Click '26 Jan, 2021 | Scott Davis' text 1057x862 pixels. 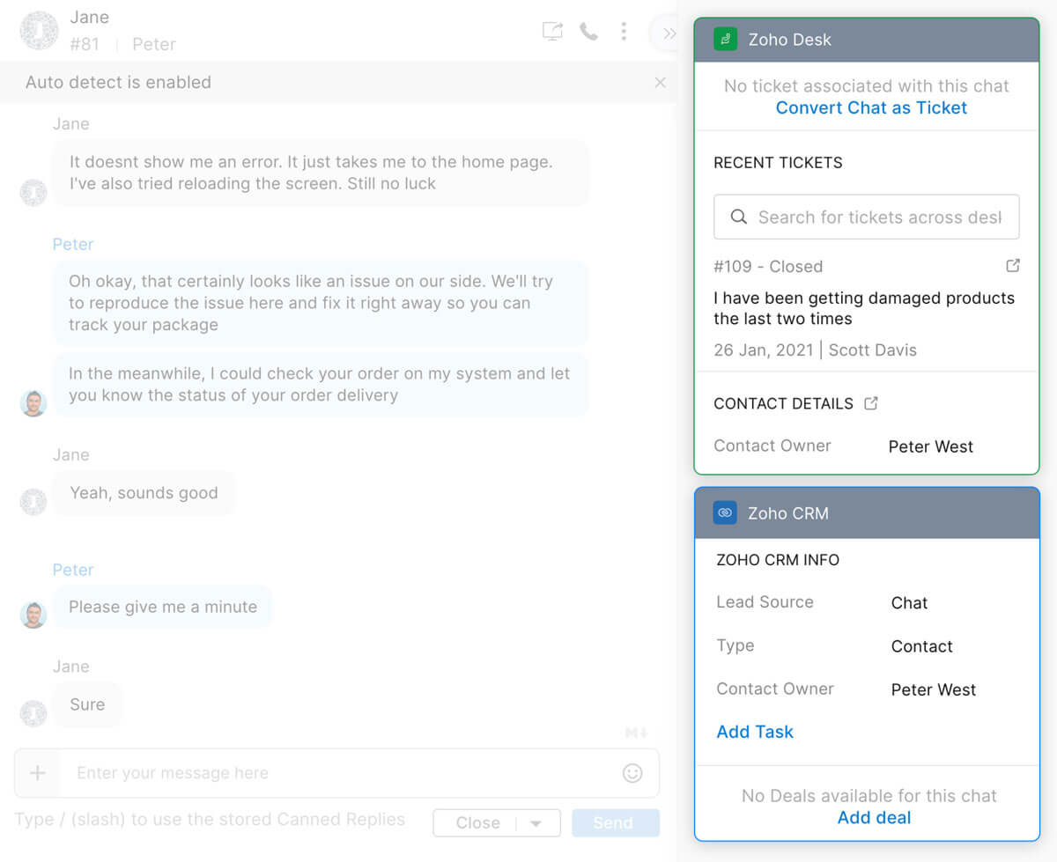click(x=815, y=350)
